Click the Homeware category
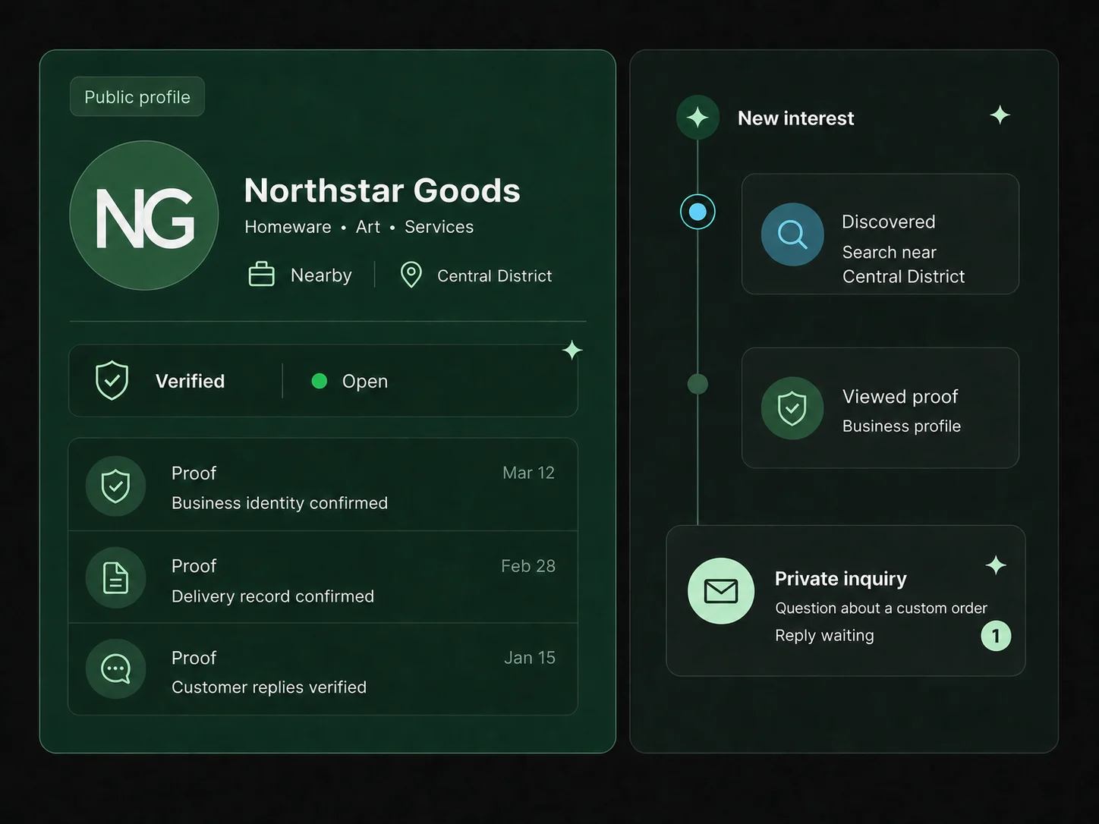 coord(288,227)
